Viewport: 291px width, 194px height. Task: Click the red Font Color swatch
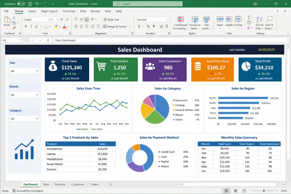[64, 26]
